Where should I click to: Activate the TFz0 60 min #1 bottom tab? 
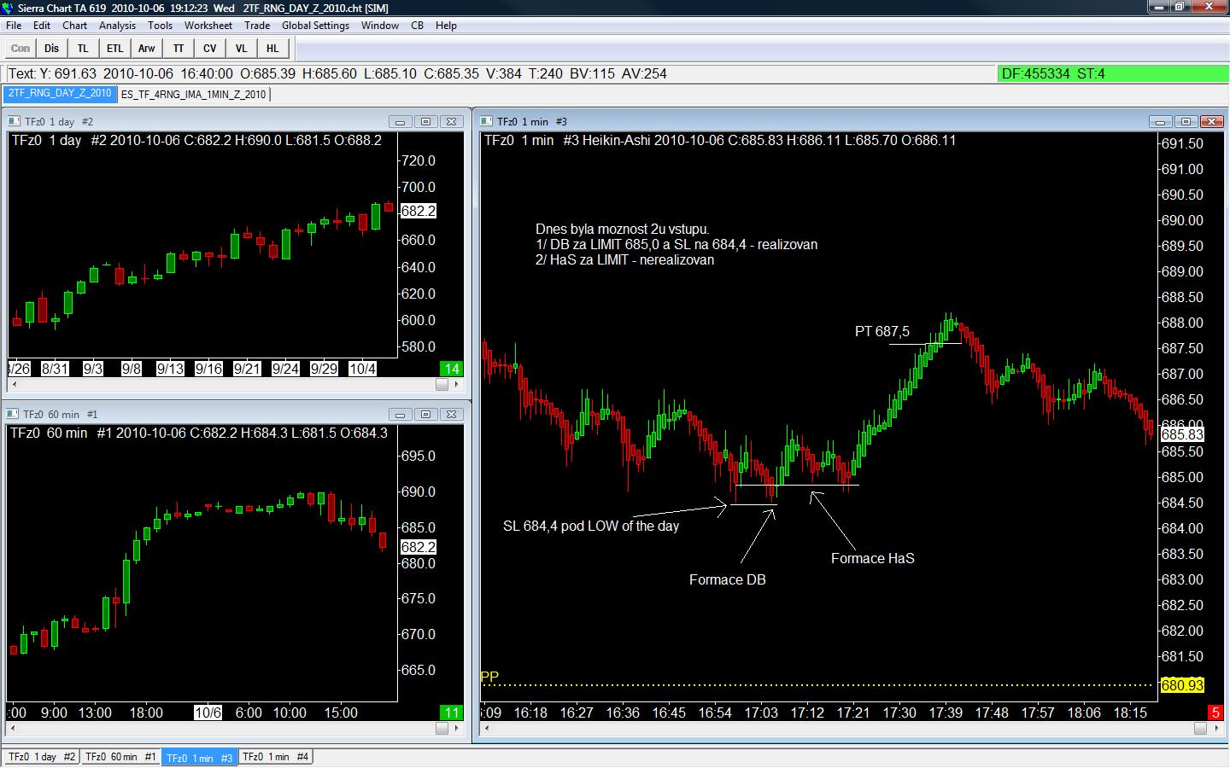pyautogui.click(x=120, y=757)
